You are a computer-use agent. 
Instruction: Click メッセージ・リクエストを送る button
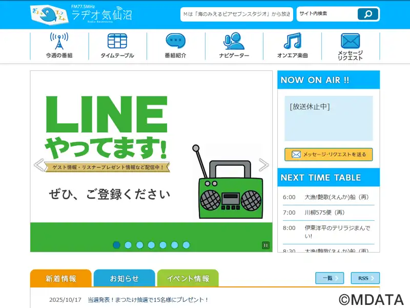[329, 155]
